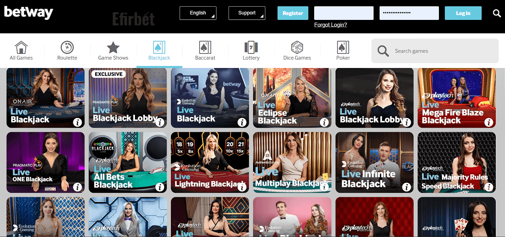Open the Lottery category icon
This screenshot has height=237, width=505.
coord(251,47)
